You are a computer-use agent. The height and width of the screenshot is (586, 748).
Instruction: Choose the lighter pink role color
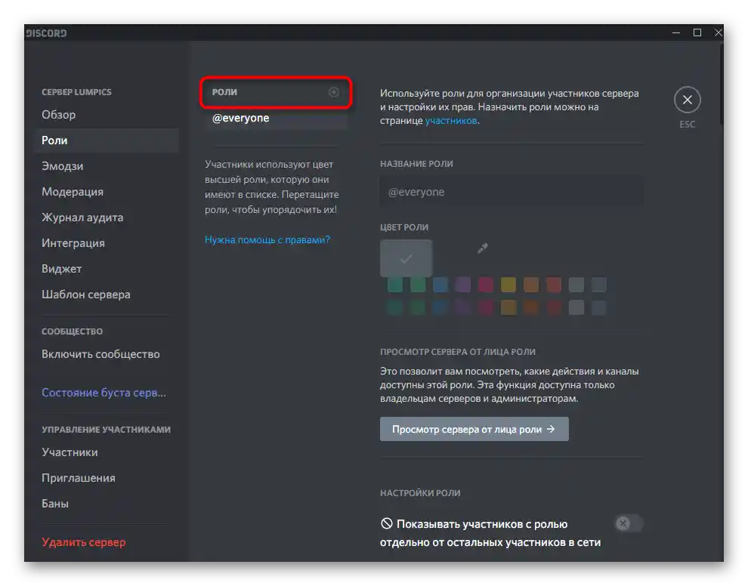pyautogui.click(x=486, y=285)
